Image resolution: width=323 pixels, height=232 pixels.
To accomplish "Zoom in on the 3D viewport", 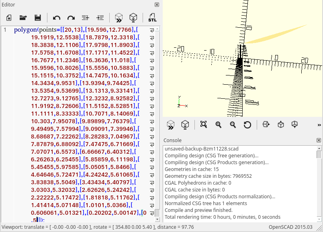I will point(218,125).
